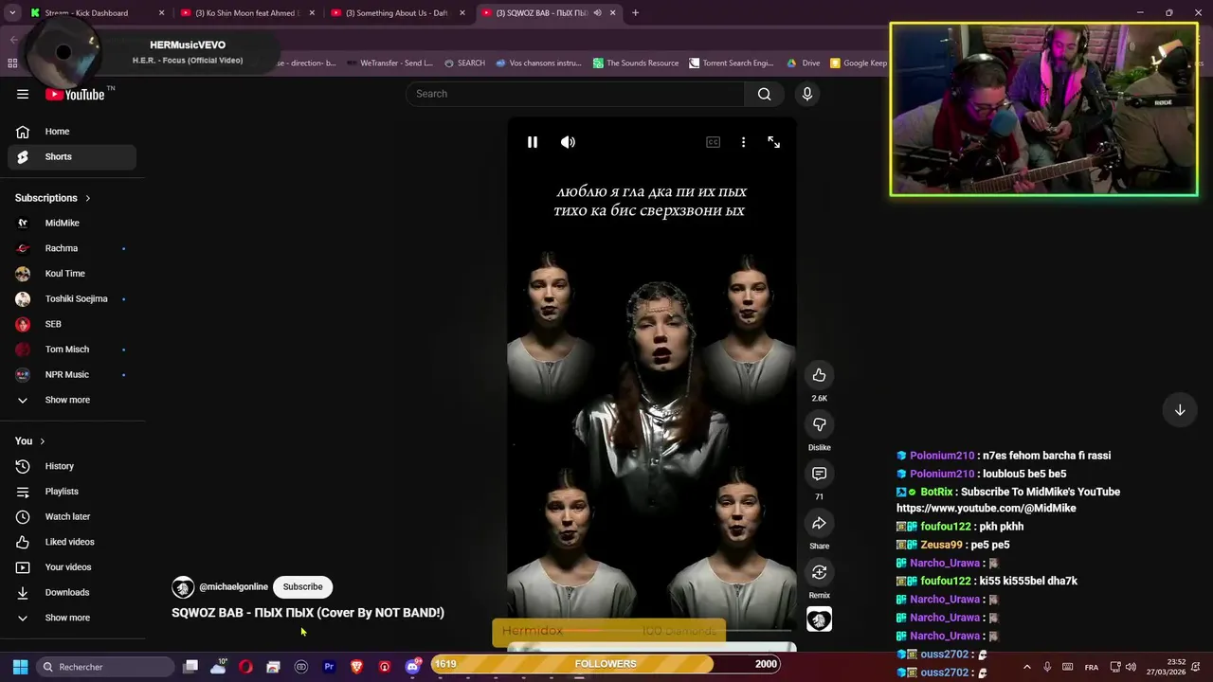1213x682 pixels.
Task: Expand the Subscriptions section chevron
Action: [x=88, y=198]
